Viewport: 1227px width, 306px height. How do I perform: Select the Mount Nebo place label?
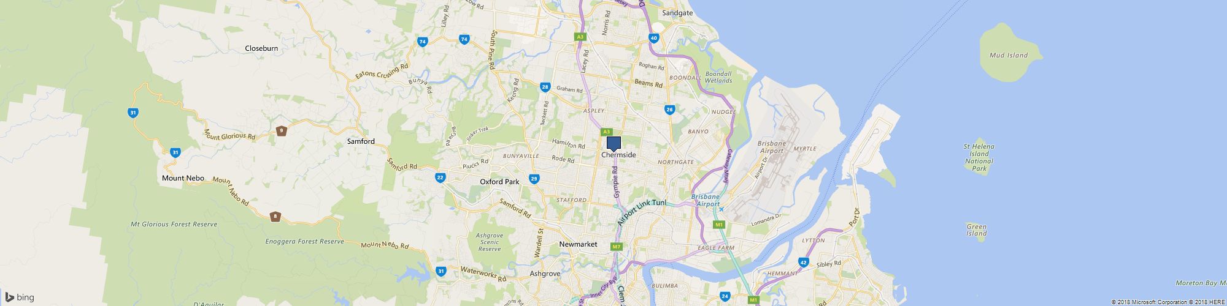click(183, 178)
